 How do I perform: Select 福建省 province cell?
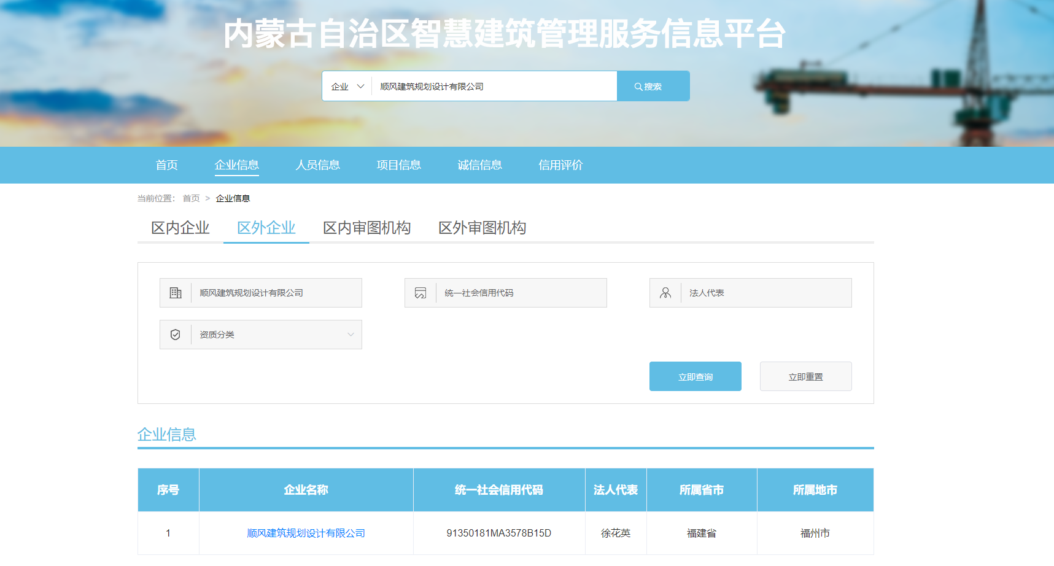click(702, 533)
